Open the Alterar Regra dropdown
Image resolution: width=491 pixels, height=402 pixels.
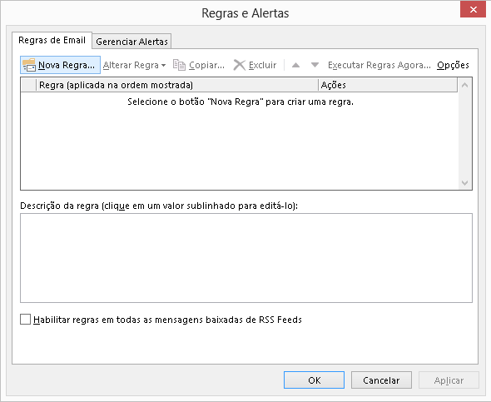tap(134, 65)
